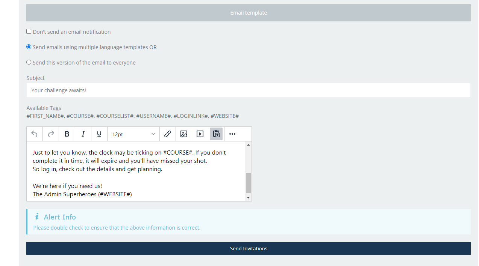The width and height of the screenshot is (479, 266).
Task: Click the editor scrollbar down arrow
Action: coord(248,198)
